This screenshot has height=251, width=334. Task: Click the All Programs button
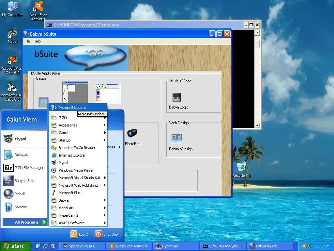[25, 222]
